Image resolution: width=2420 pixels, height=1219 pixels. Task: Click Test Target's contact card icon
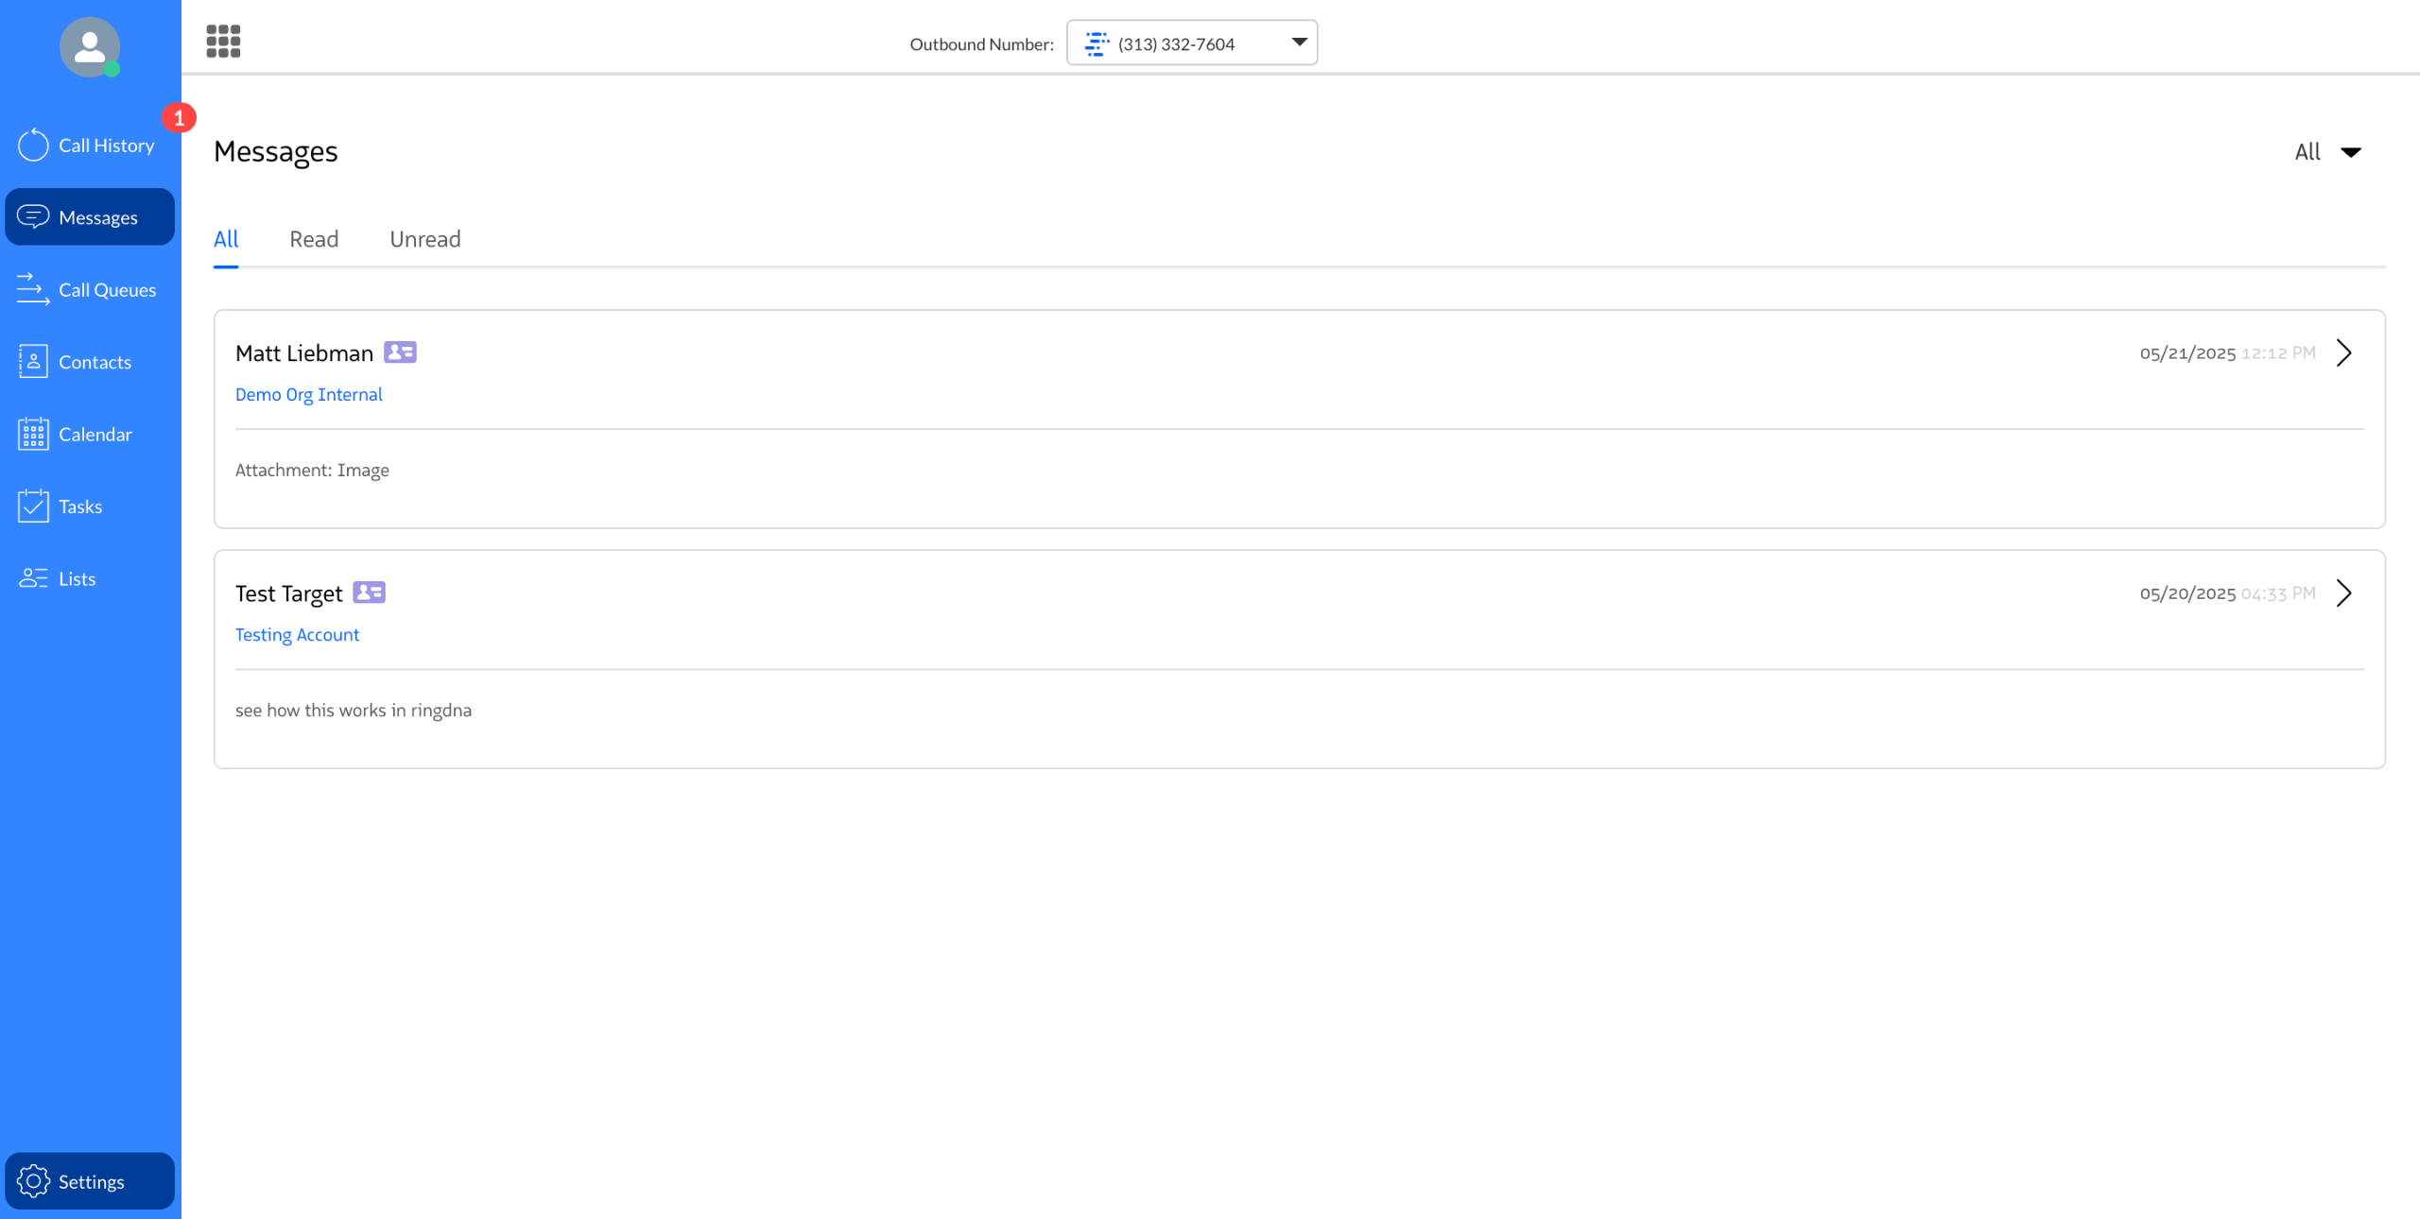click(x=369, y=592)
